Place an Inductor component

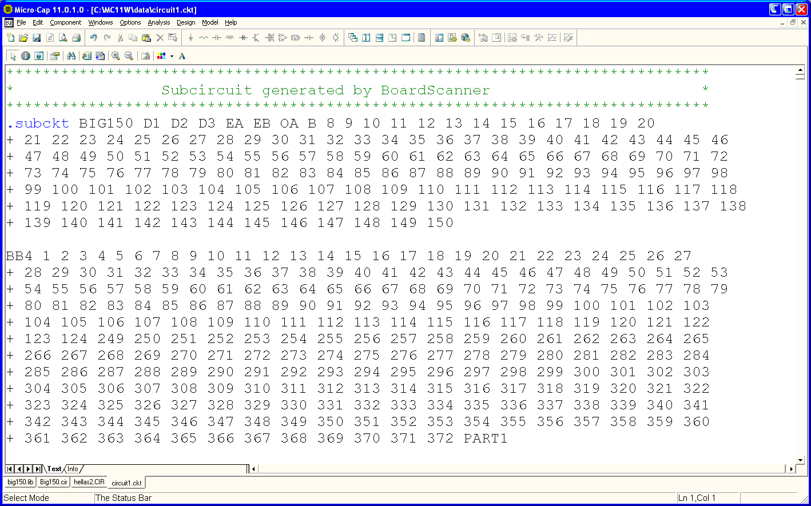pyautogui.click(x=229, y=38)
